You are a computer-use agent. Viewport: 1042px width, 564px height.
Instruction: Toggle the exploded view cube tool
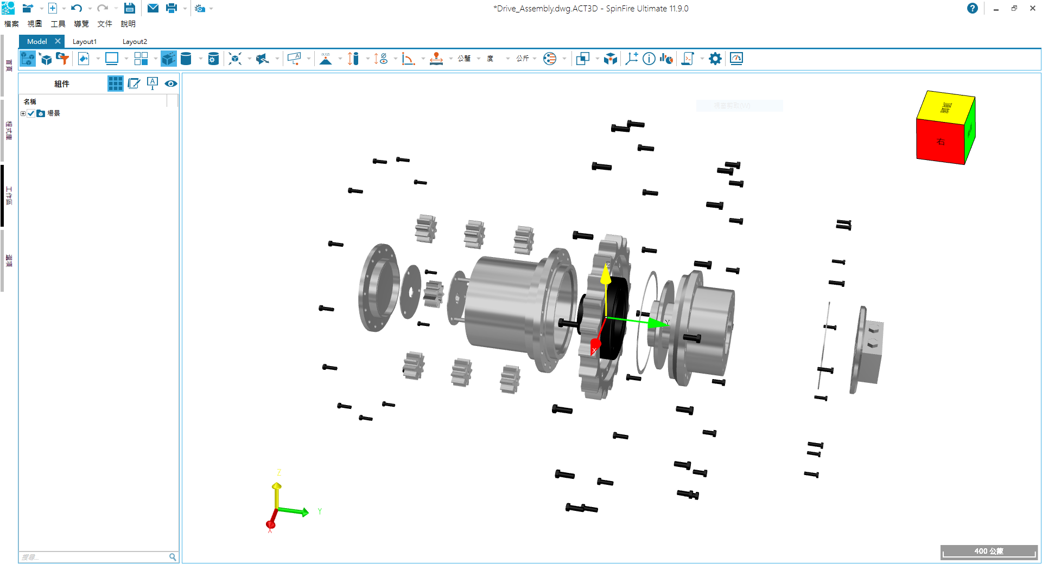click(x=169, y=59)
